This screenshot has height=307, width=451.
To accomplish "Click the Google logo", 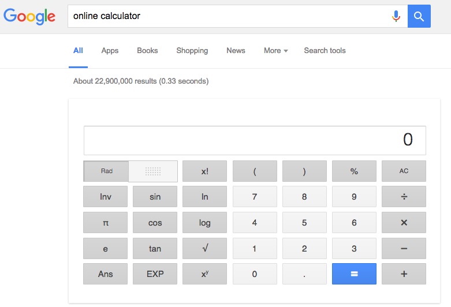I will click(29, 16).
